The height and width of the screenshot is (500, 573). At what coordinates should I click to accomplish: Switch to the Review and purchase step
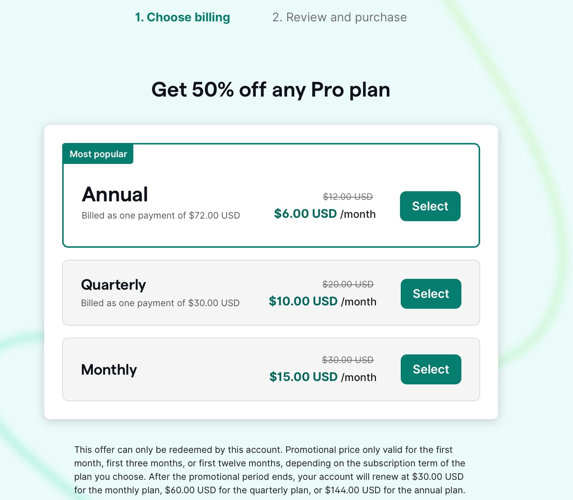[339, 17]
